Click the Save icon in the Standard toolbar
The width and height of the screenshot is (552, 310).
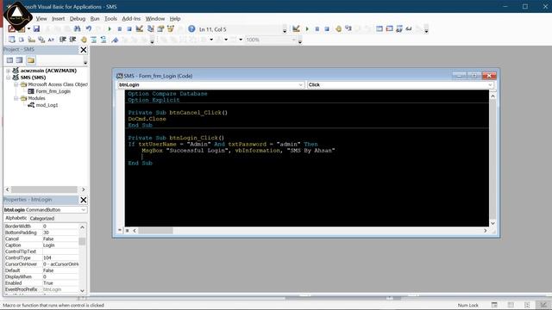click(36, 28)
